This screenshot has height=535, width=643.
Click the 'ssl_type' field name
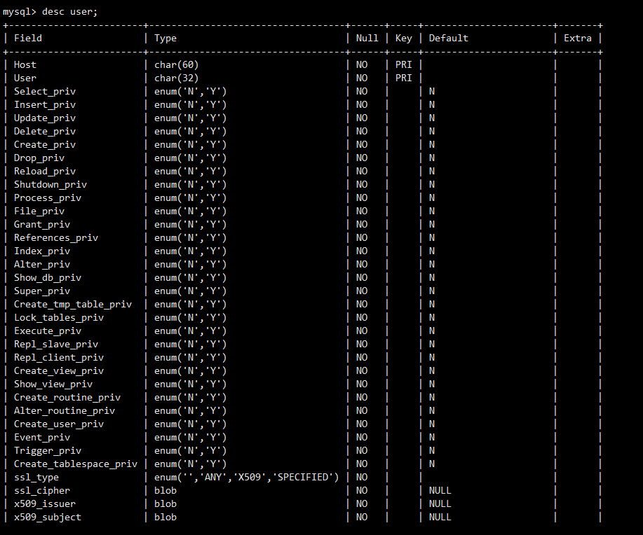click(x=36, y=478)
